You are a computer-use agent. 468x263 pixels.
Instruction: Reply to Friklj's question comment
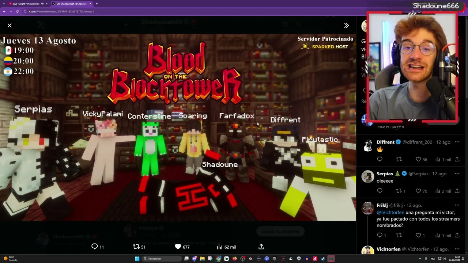[x=381, y=235]
